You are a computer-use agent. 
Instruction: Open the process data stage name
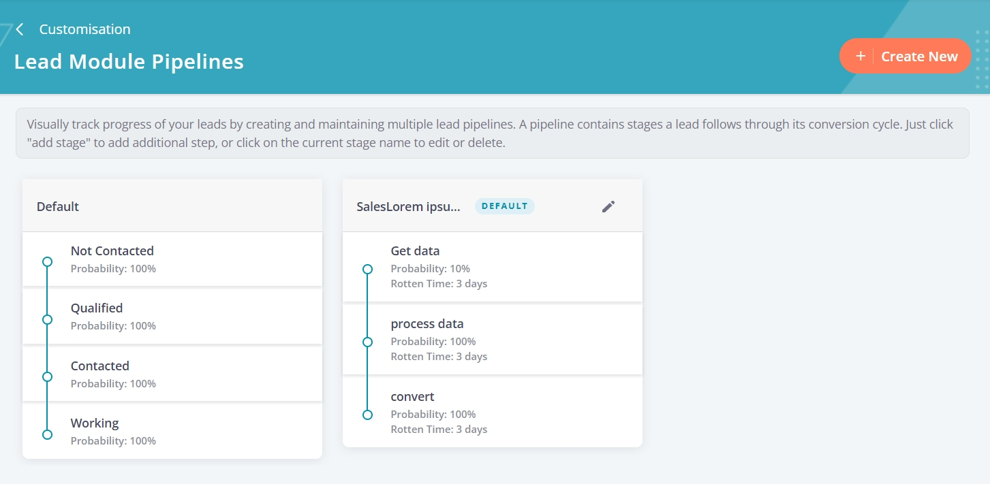click(427, 324)
